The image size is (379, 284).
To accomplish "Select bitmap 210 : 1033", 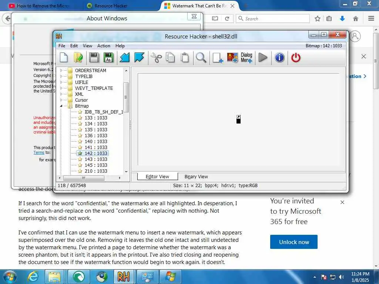I will click(x=96, y=171).
